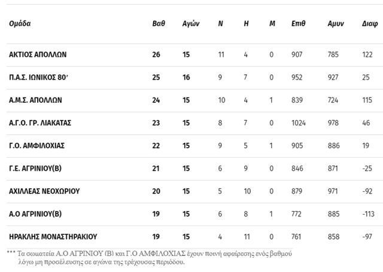The image size is (383, 272).
Task: Select the -113 difference cell
Action: 366,214
